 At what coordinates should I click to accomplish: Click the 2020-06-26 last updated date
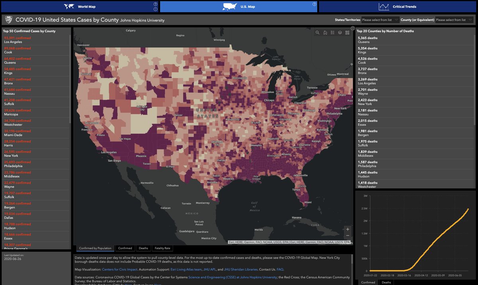point(13,258)
